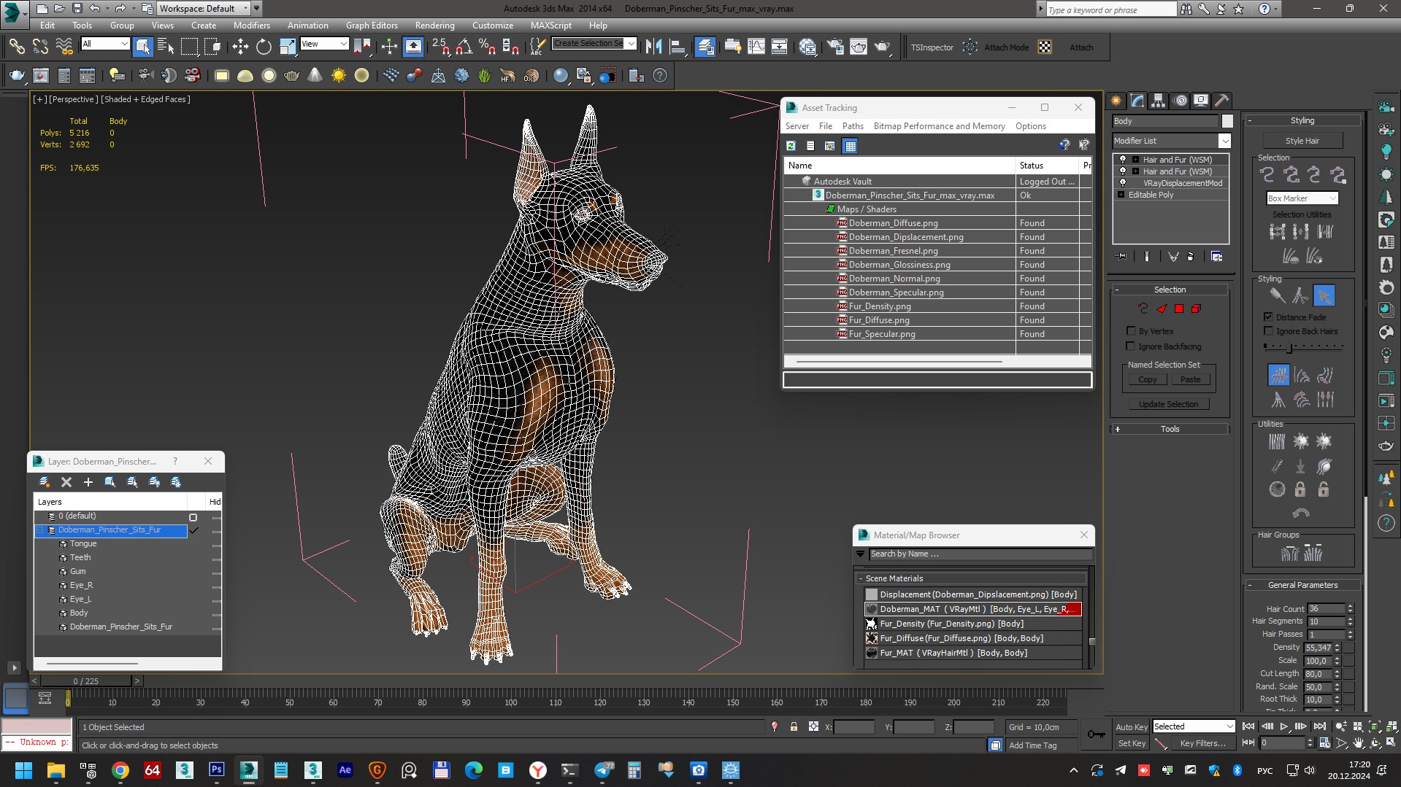Image resolution: width=1401 pixels, height=787 pixels.
Task: Open the Mirror tool
Action: pyautogui.click(x=653, y=47)
